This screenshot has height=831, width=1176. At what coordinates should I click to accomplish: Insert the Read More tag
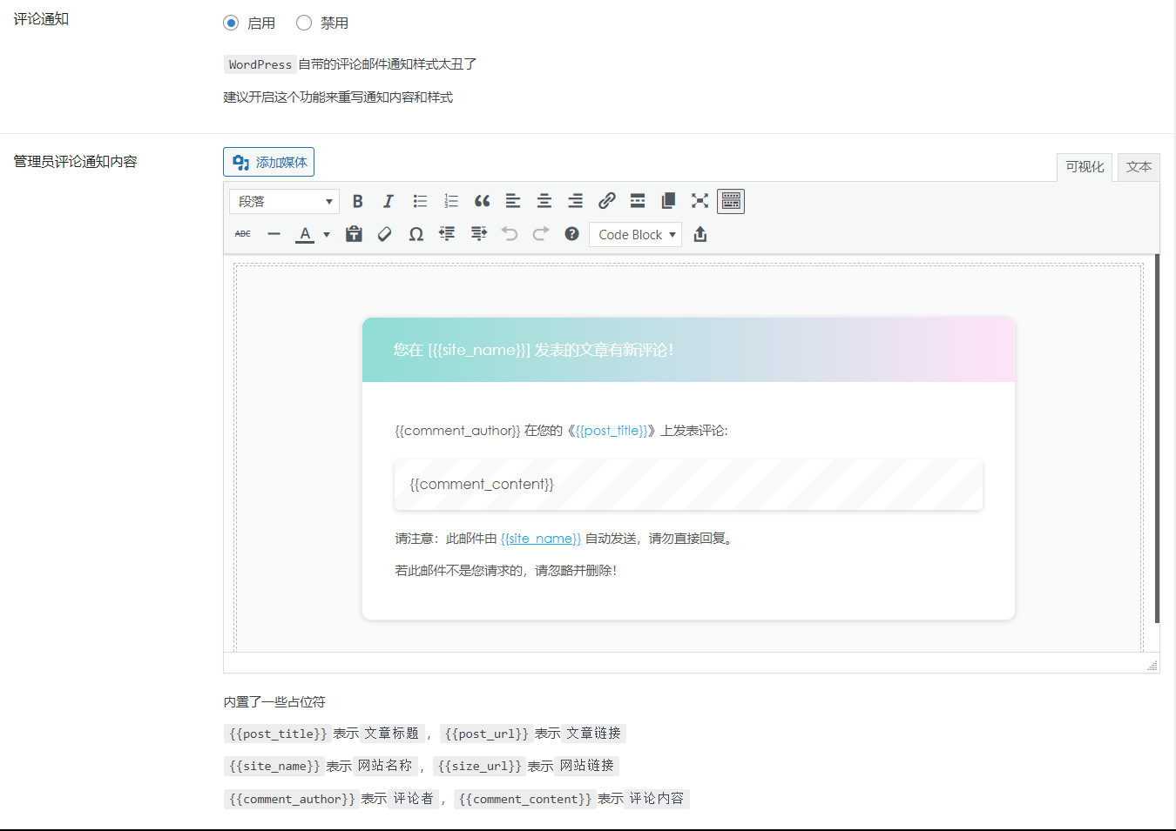click(x=638, y=201)
